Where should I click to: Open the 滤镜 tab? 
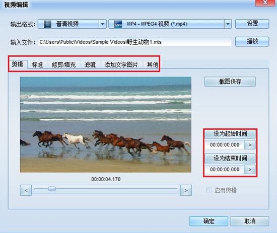[x=90, y=65]
